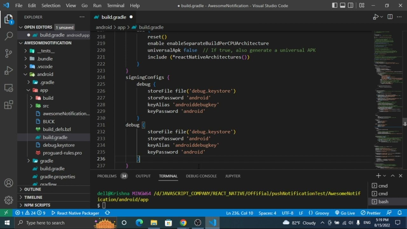The width and height of the screenshot is (407, 229).
Task: Open the Terminal menu
Action: click(x=116, y=5)
